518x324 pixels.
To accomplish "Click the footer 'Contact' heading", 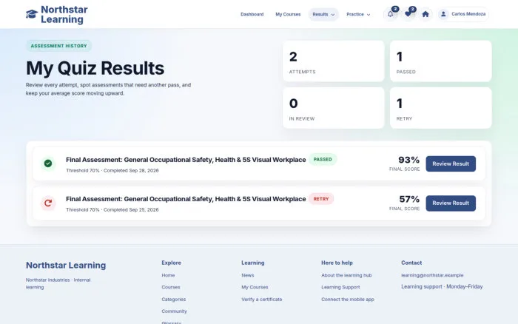I will click(x=411, y=263).
